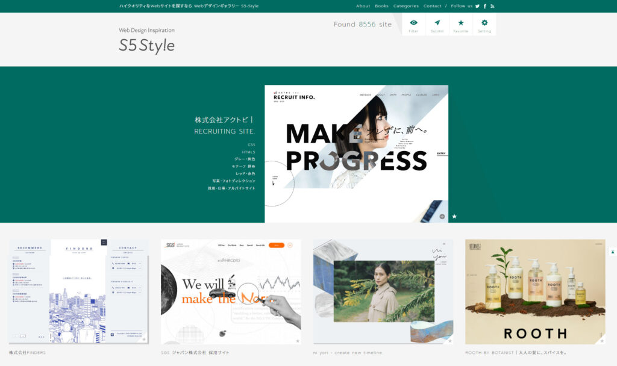Visit the Facebook follow icon
Viewport: 617px width, 366px height.
tap(485, 6)
